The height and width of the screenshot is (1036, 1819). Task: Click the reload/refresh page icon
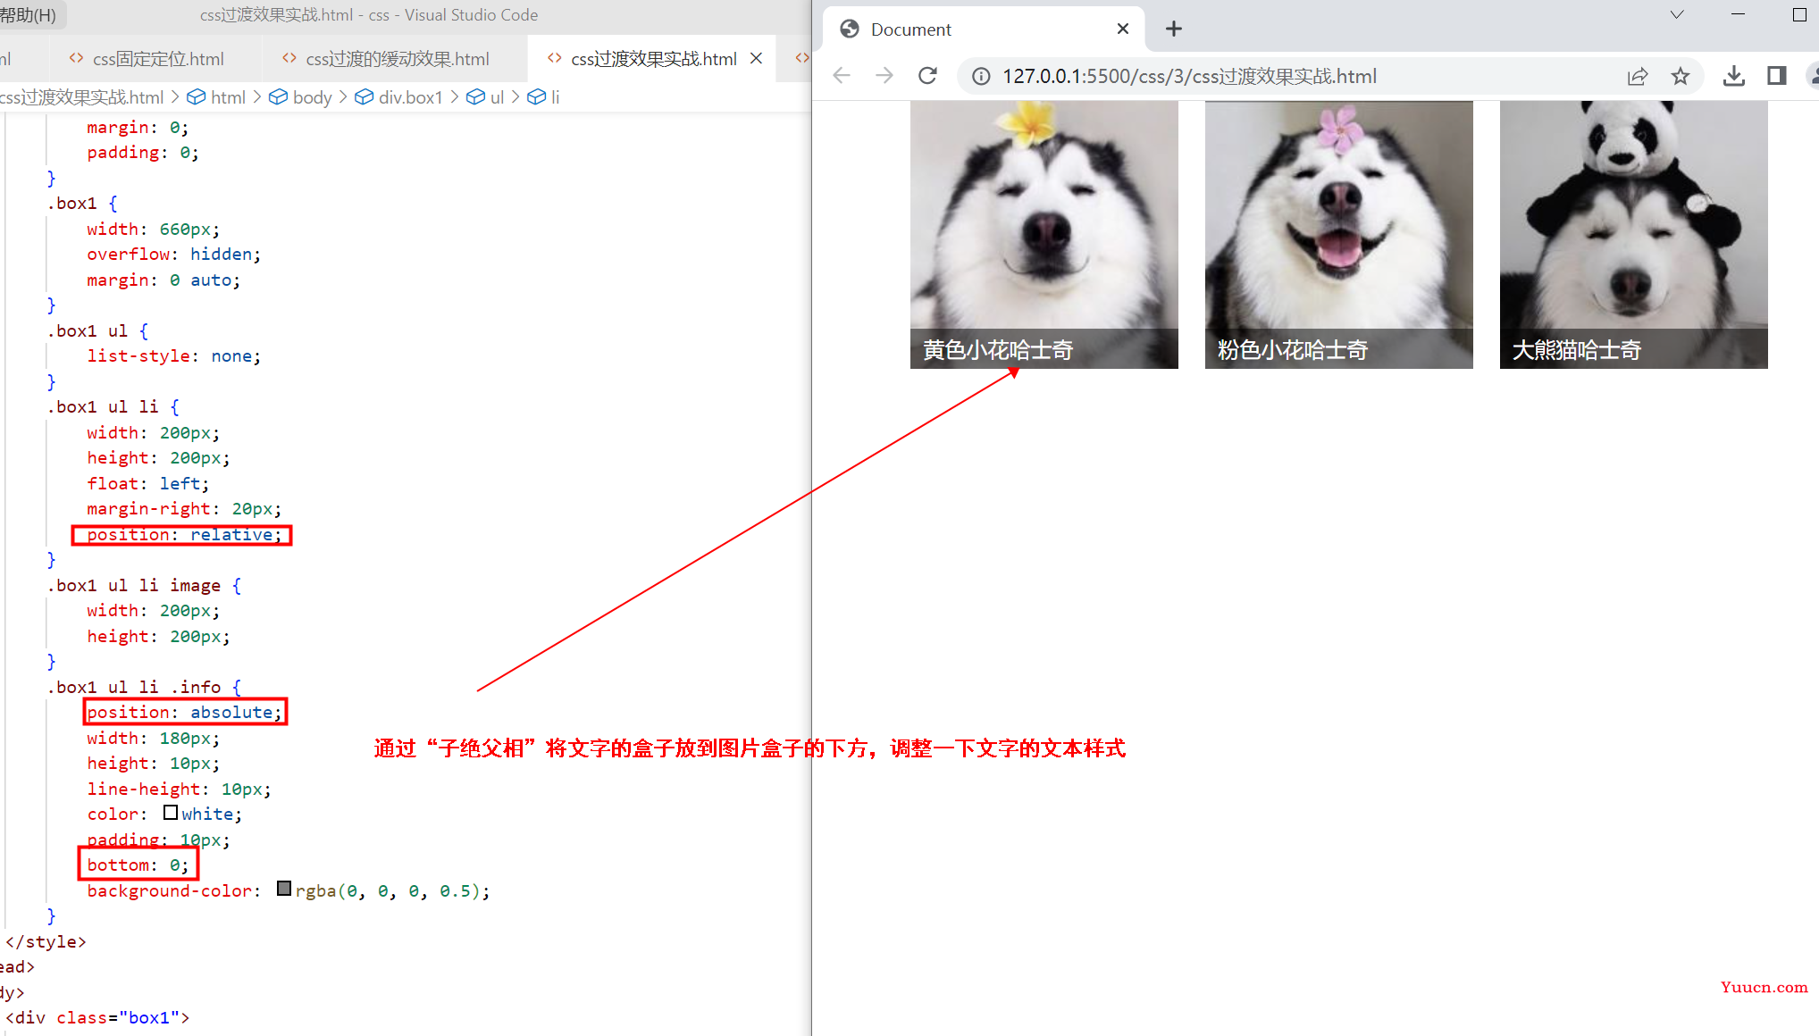[x=927, y=76]
